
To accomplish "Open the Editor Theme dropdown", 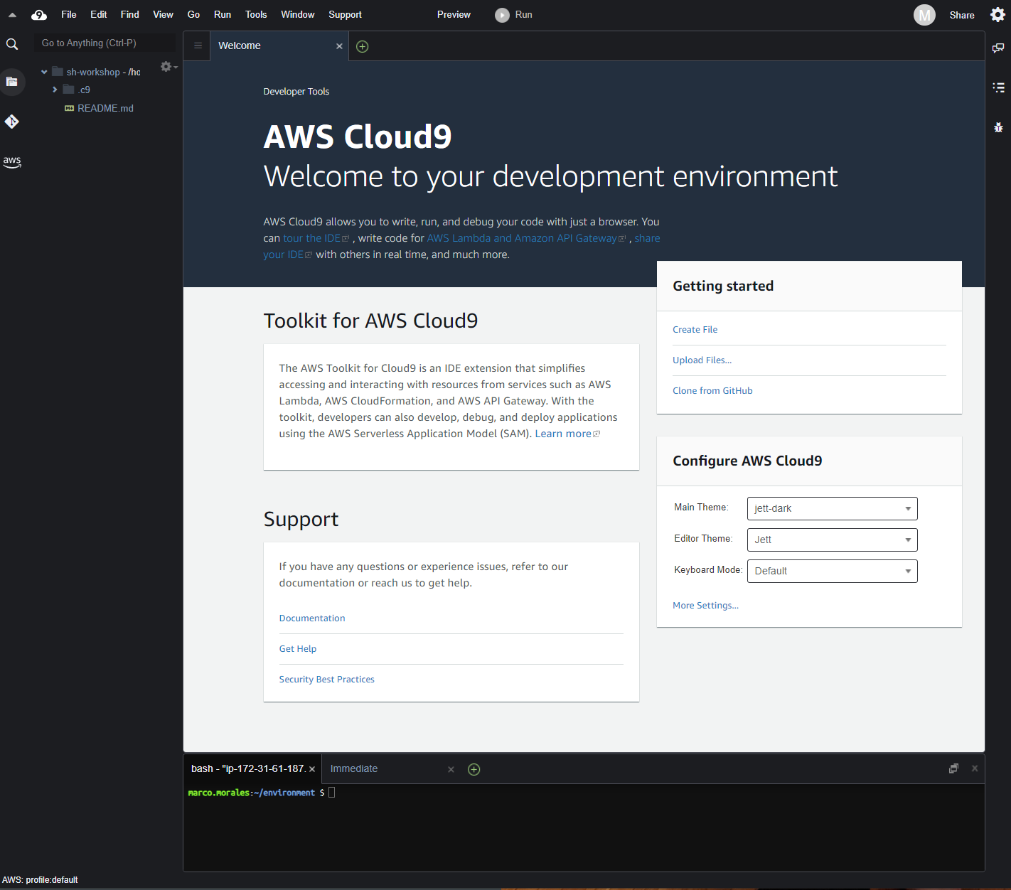I will click(832, 540).
